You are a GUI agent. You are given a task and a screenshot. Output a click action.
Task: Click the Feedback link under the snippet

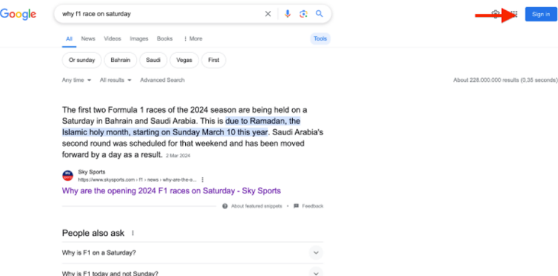313,206
